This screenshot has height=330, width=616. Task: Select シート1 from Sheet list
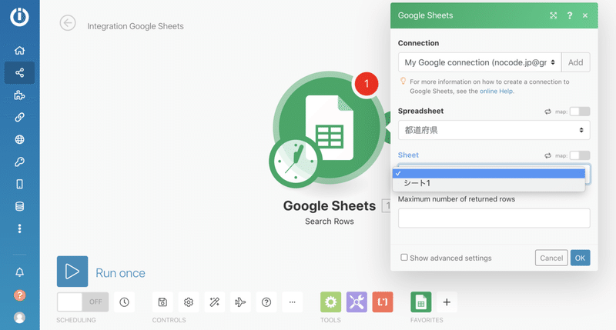tap(489, 183)
